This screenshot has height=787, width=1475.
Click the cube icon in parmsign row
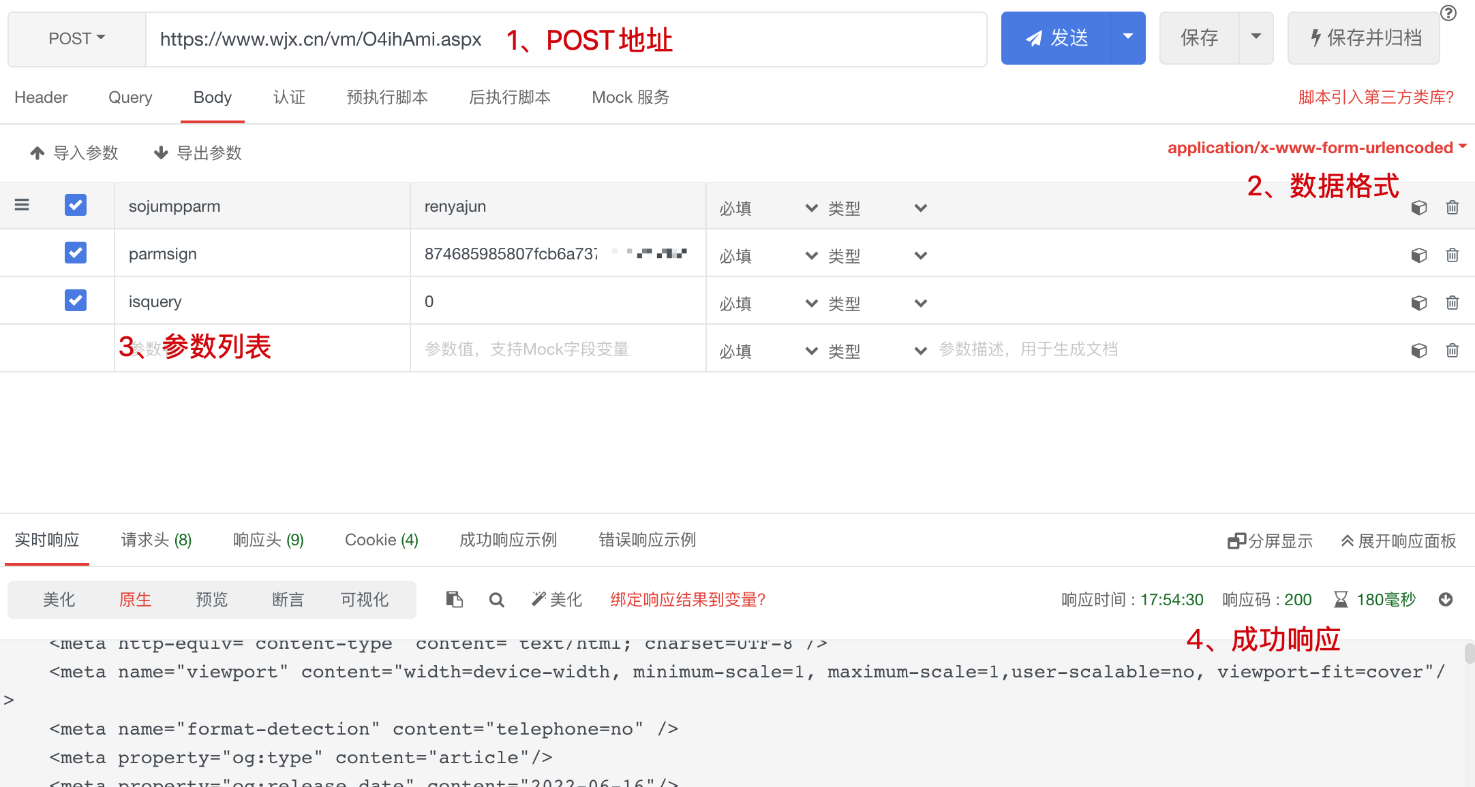(x=1419, y=255)
